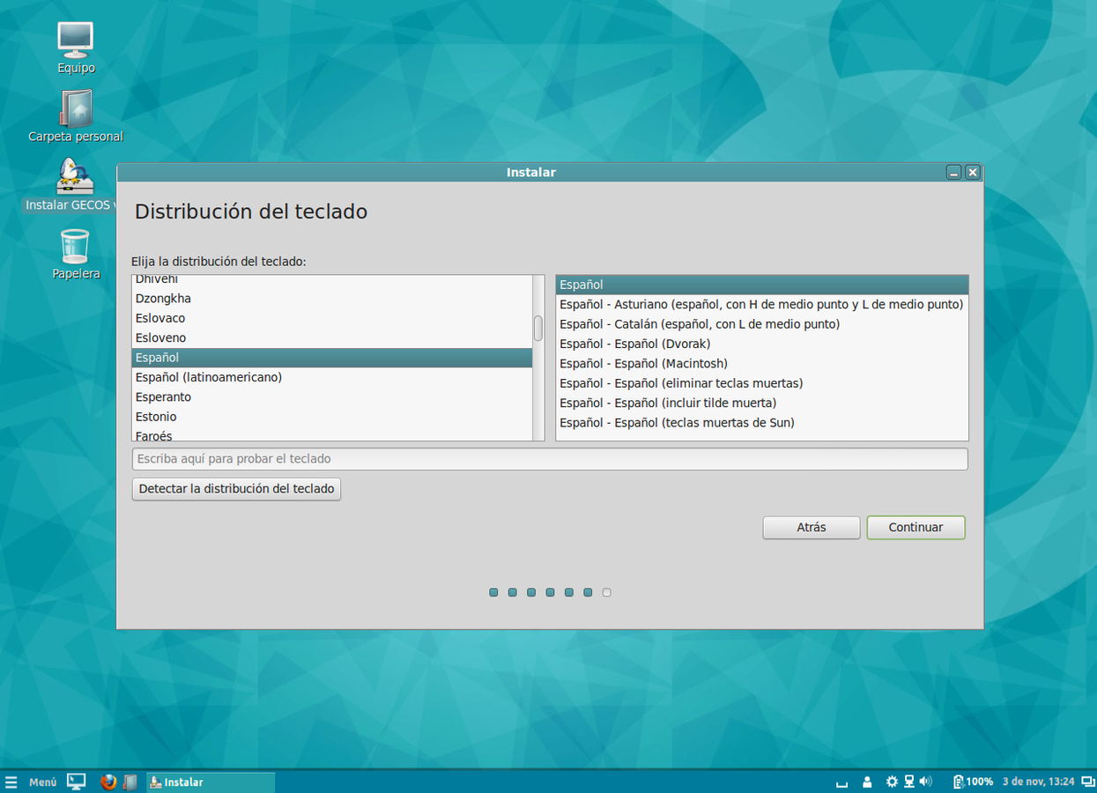Choose Español - Español (Macintosh) variant

(643, 363)
